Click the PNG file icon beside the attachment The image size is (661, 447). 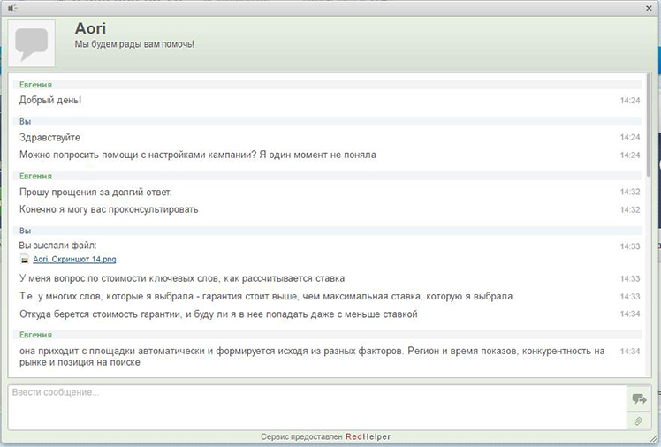click(25, 259)
